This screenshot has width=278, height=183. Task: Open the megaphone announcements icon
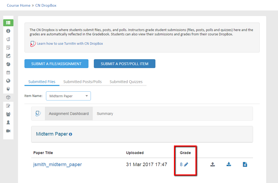pos(8,39)
